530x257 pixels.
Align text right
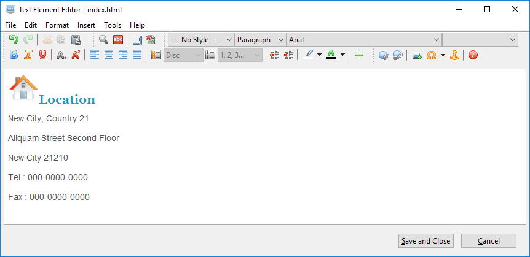(x=123, y=55)
